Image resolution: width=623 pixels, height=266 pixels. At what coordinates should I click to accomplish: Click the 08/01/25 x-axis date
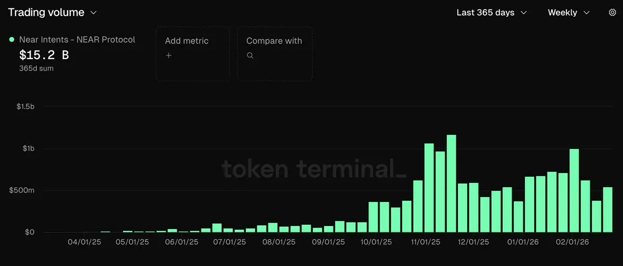(x=279, y=242)
